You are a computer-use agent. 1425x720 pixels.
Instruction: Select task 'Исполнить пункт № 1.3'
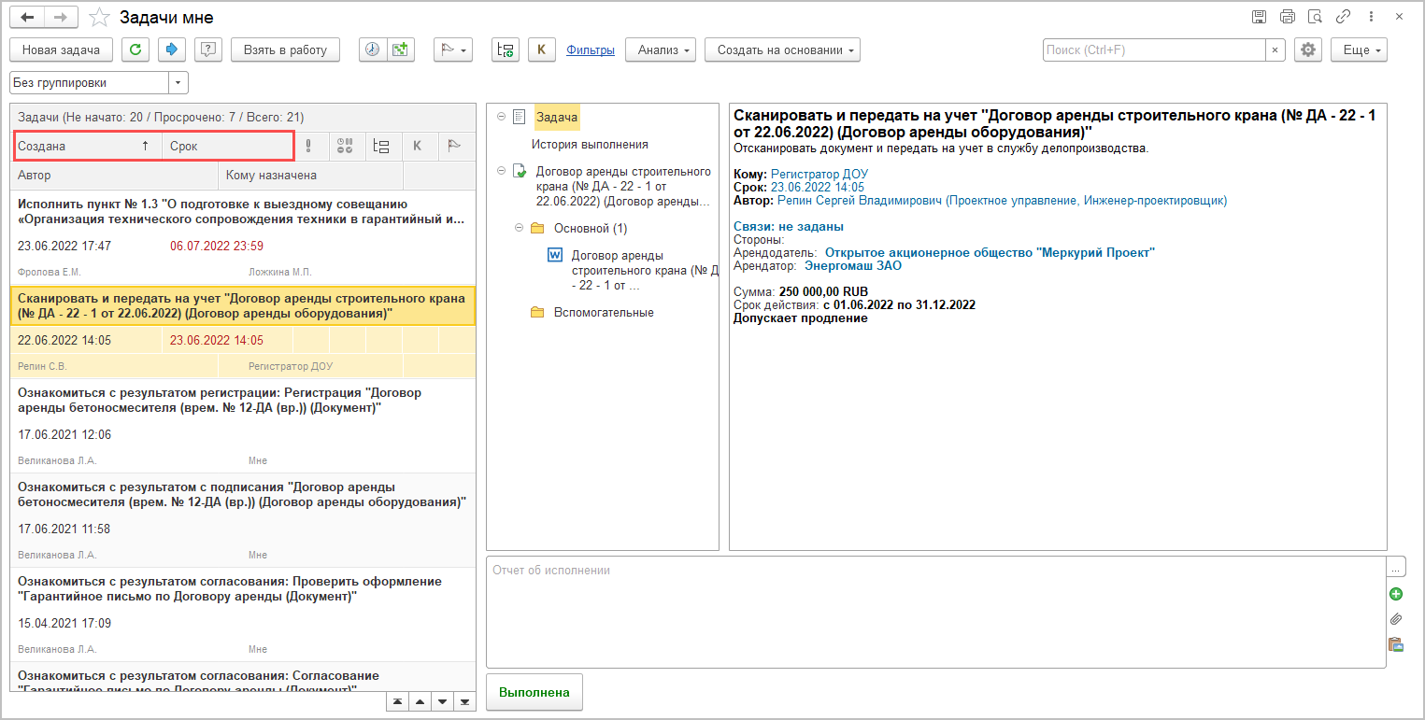[x=242, y=236]
